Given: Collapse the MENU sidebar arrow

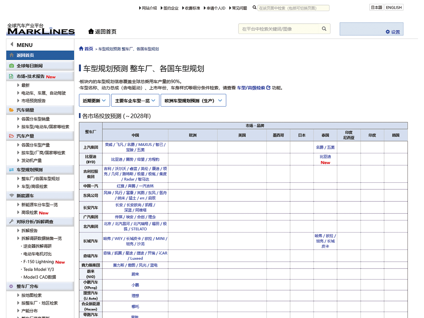Looking at the screenshot, I should (12, 45).
